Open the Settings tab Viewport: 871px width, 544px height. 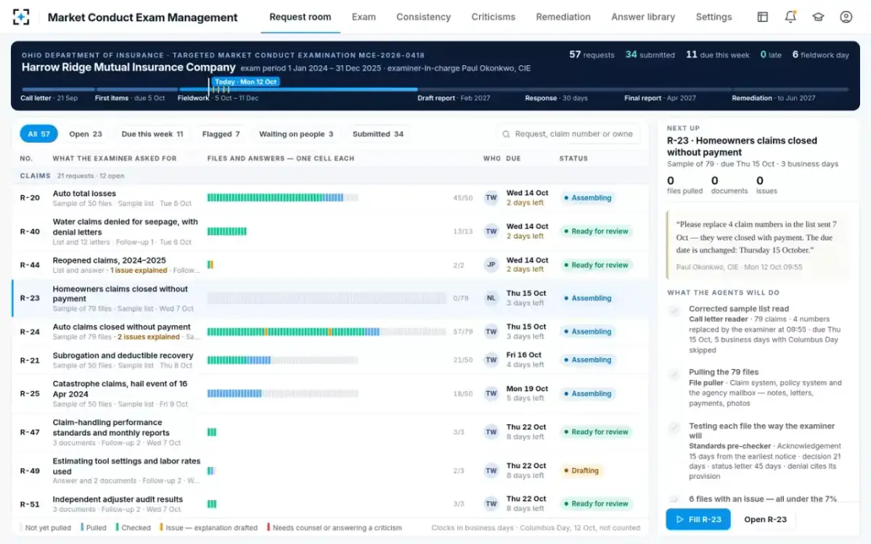713,17
